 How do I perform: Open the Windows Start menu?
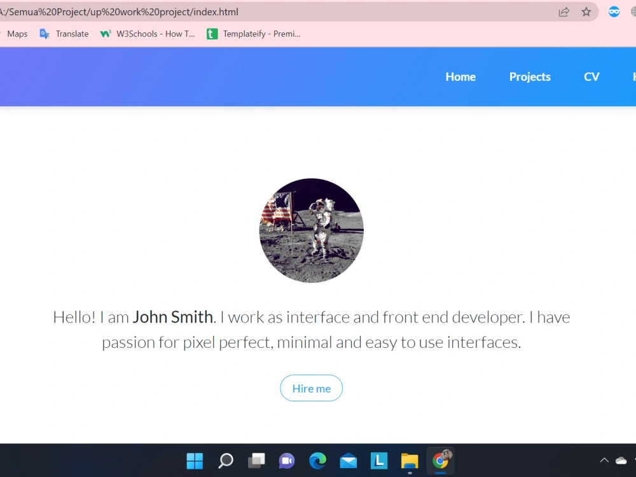pos(195,460)
